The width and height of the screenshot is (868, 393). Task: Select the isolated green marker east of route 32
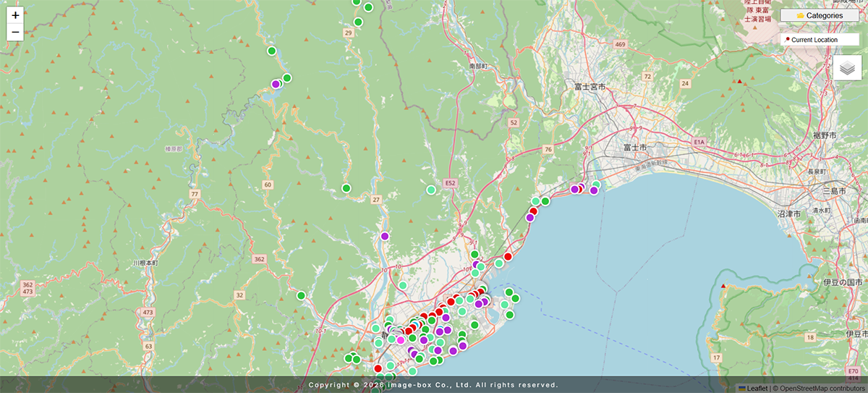coord(301,295)
